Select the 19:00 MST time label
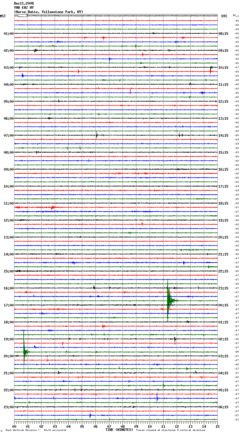The width and height of the screenshot is (240, 434). point(9,339)
